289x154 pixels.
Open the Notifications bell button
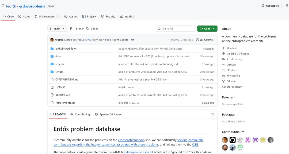click(x=270, y=6)
